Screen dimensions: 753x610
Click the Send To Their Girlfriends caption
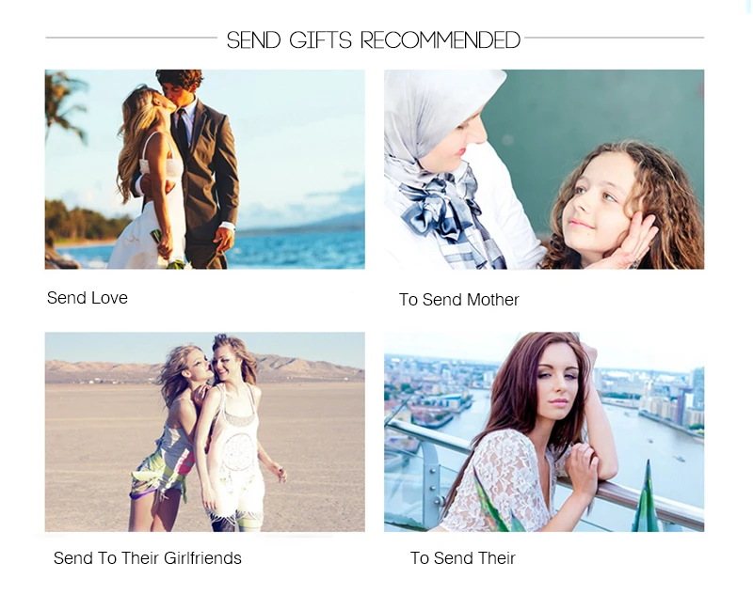point(148,558)
